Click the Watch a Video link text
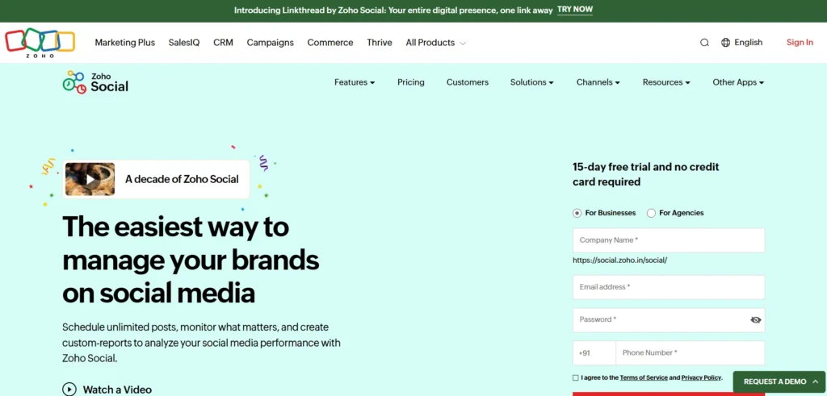827x396 pixels. point(117,390)
